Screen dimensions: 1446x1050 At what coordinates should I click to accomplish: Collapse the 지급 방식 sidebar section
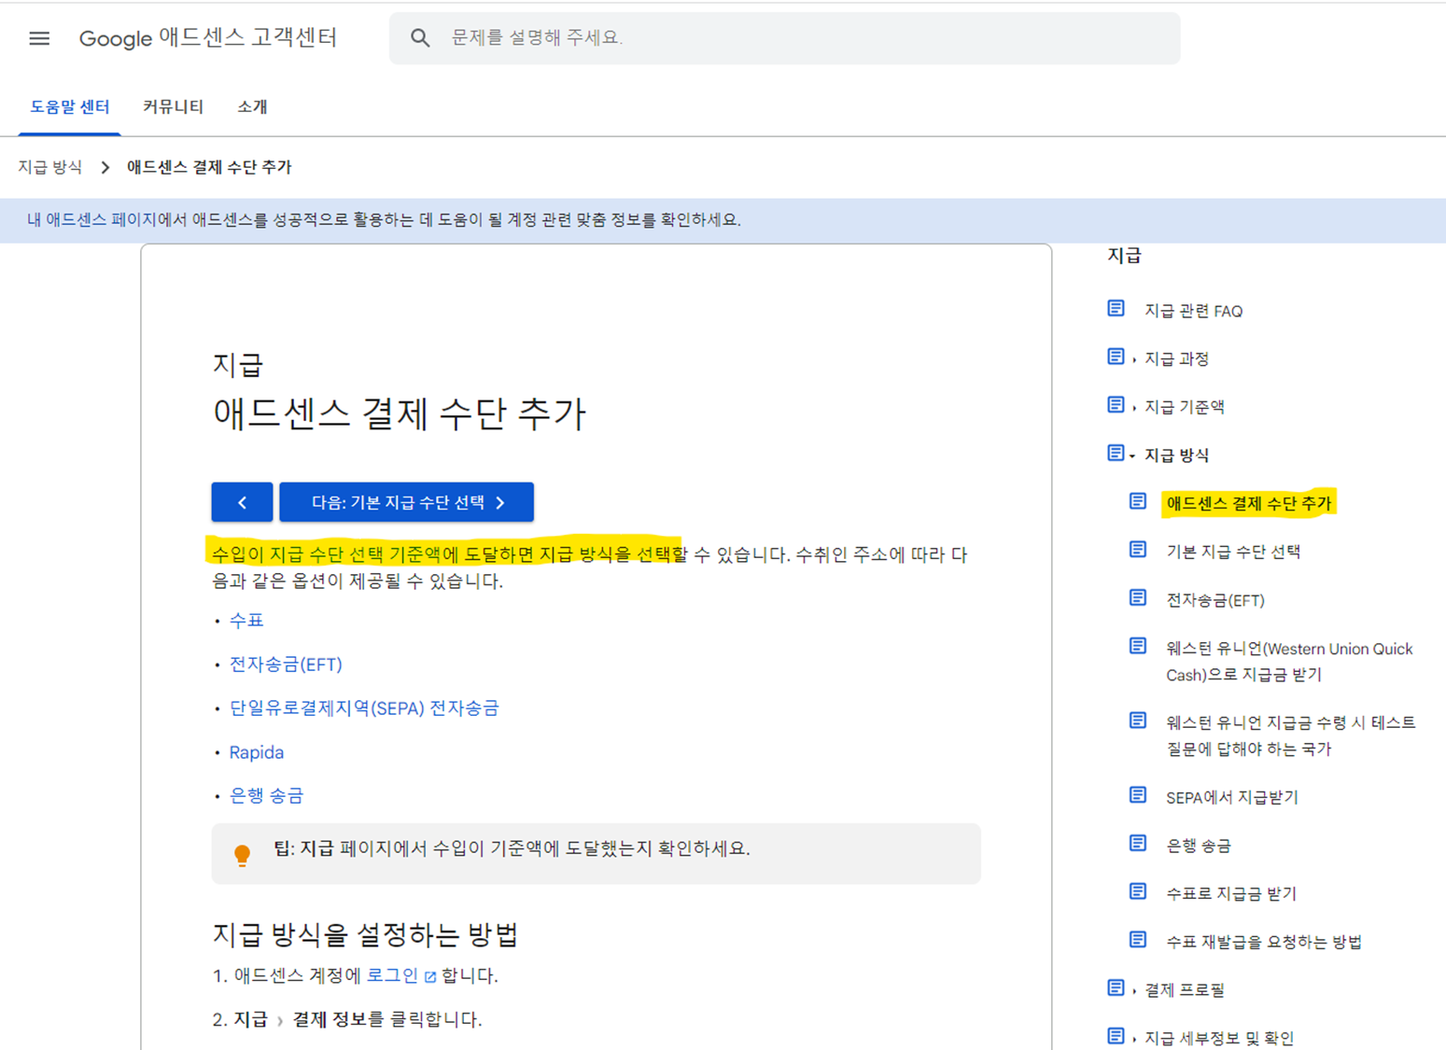(x=1176, y=455)
